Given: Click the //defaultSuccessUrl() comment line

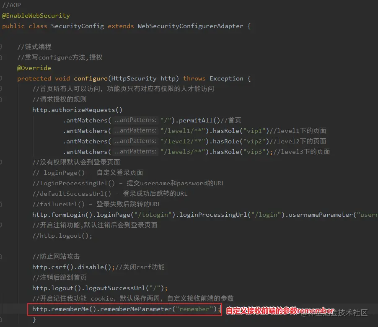Looking at the screenshot, I should (x=110, y=194).
